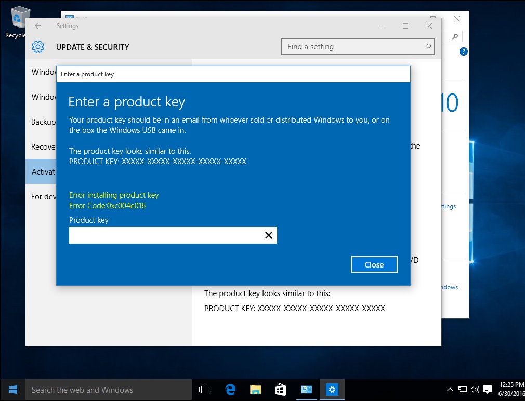Click the Error Code:0xc004e016 text

pyautogui.click(x=107, y=206)
